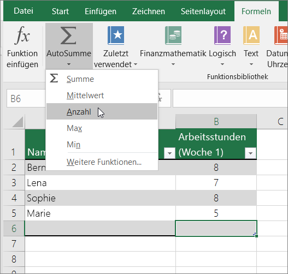Select the Formeln tab

tap(256, 11)
